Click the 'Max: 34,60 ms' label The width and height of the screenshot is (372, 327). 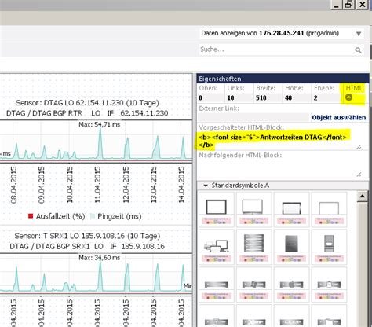(x=100, y=258)
